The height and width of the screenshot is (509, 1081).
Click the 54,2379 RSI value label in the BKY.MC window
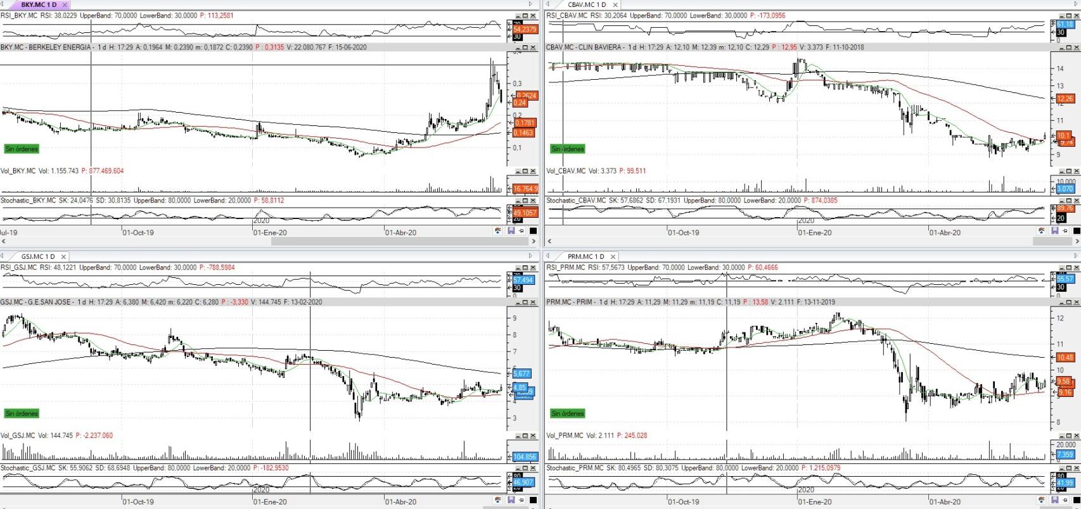(x=525, y=29)
